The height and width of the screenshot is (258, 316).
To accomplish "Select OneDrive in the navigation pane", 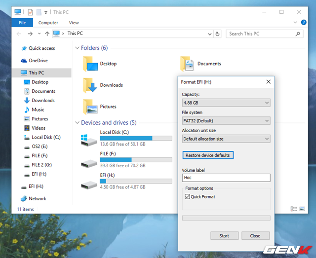I will 35,61.
